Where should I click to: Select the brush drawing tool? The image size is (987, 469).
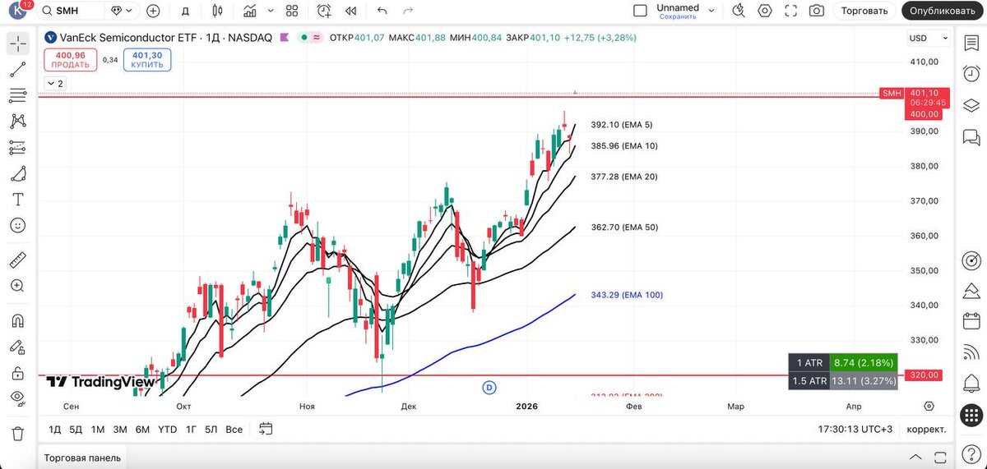click(x=17, y=173)
